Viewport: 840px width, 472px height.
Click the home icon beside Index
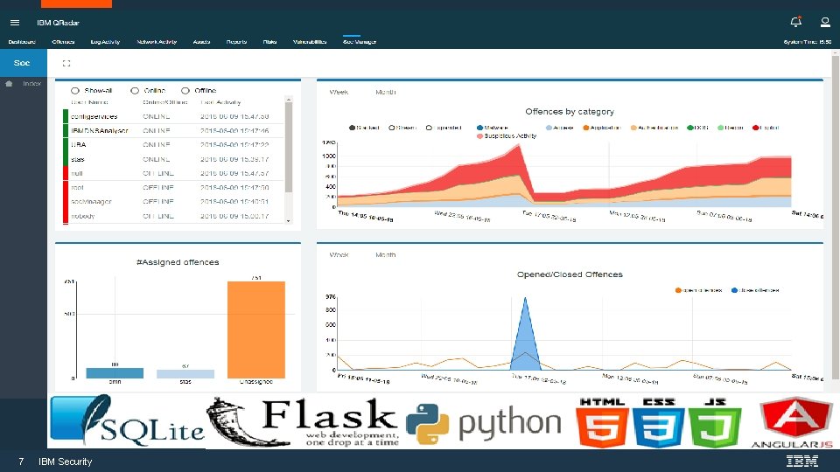[9, 84]
